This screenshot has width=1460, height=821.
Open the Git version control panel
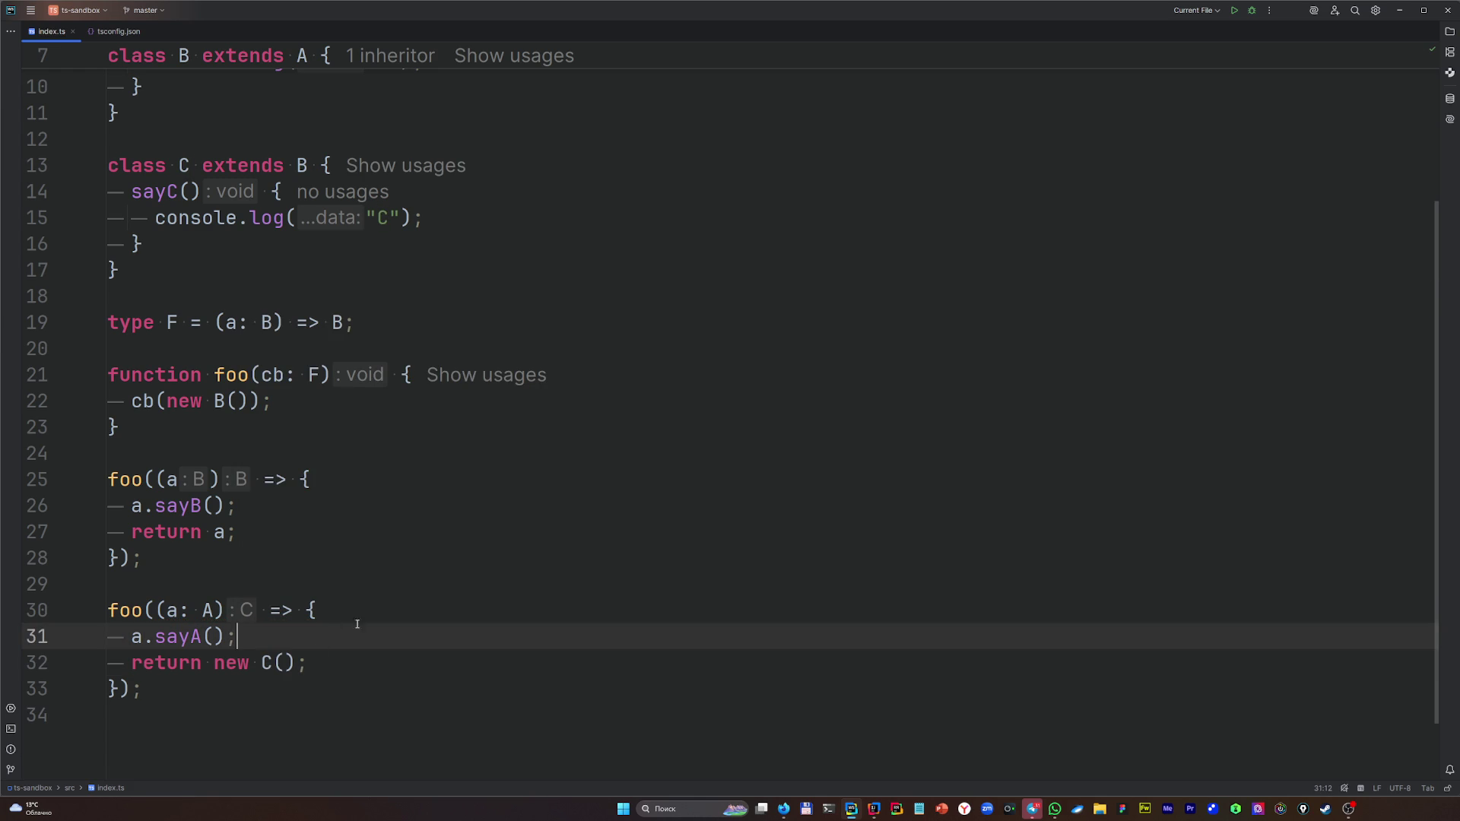click(11, 769)
